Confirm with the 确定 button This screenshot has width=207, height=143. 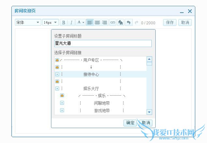[130, 123]
